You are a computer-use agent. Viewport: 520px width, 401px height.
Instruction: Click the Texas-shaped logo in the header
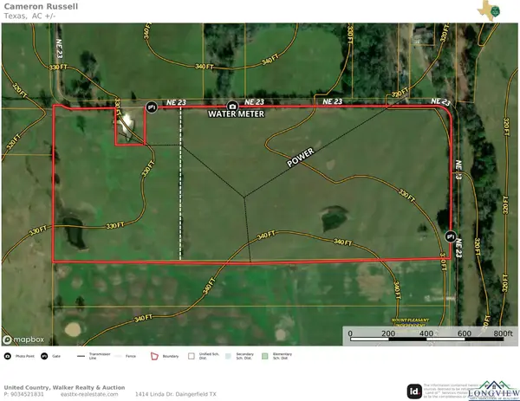489,10
